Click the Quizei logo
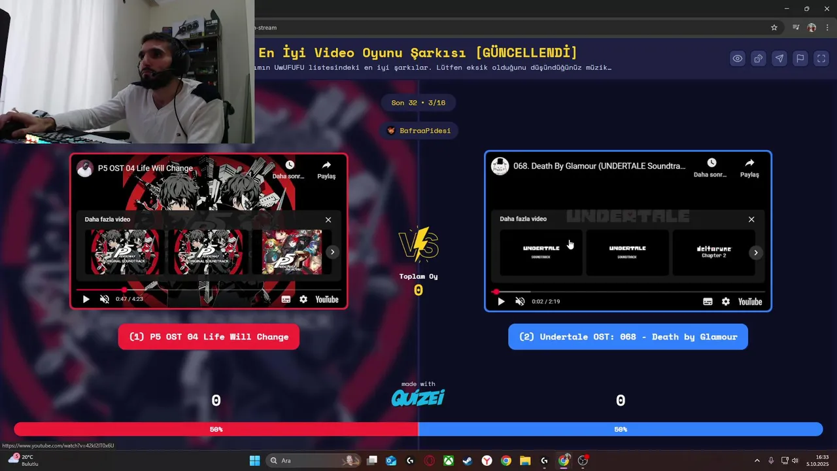The image size is (837, 471). pos(418,398)
